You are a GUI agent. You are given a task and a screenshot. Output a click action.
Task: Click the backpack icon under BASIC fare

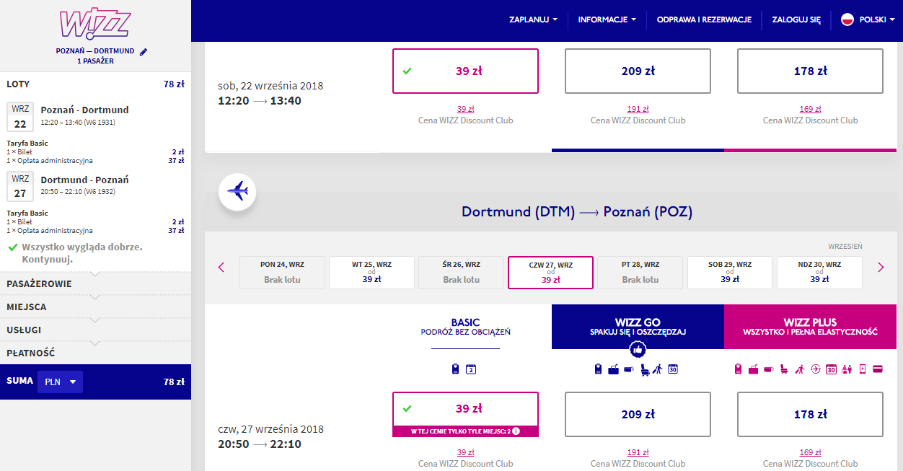pyautogui.click(x=455, y=369)
